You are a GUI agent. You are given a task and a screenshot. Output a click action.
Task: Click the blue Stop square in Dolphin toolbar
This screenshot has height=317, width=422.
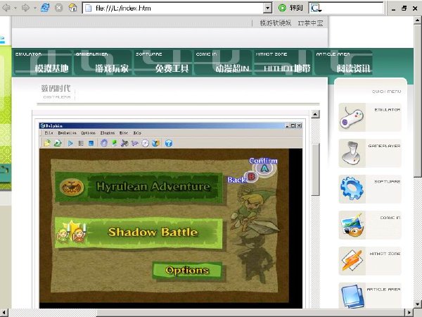click(91, 143)
